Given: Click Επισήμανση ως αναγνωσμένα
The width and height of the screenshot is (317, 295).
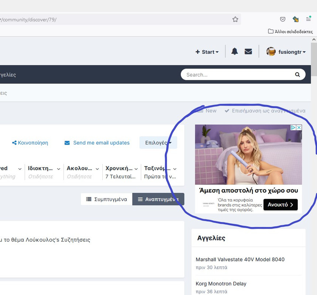Looking at the screenshot, I should 265,111.
